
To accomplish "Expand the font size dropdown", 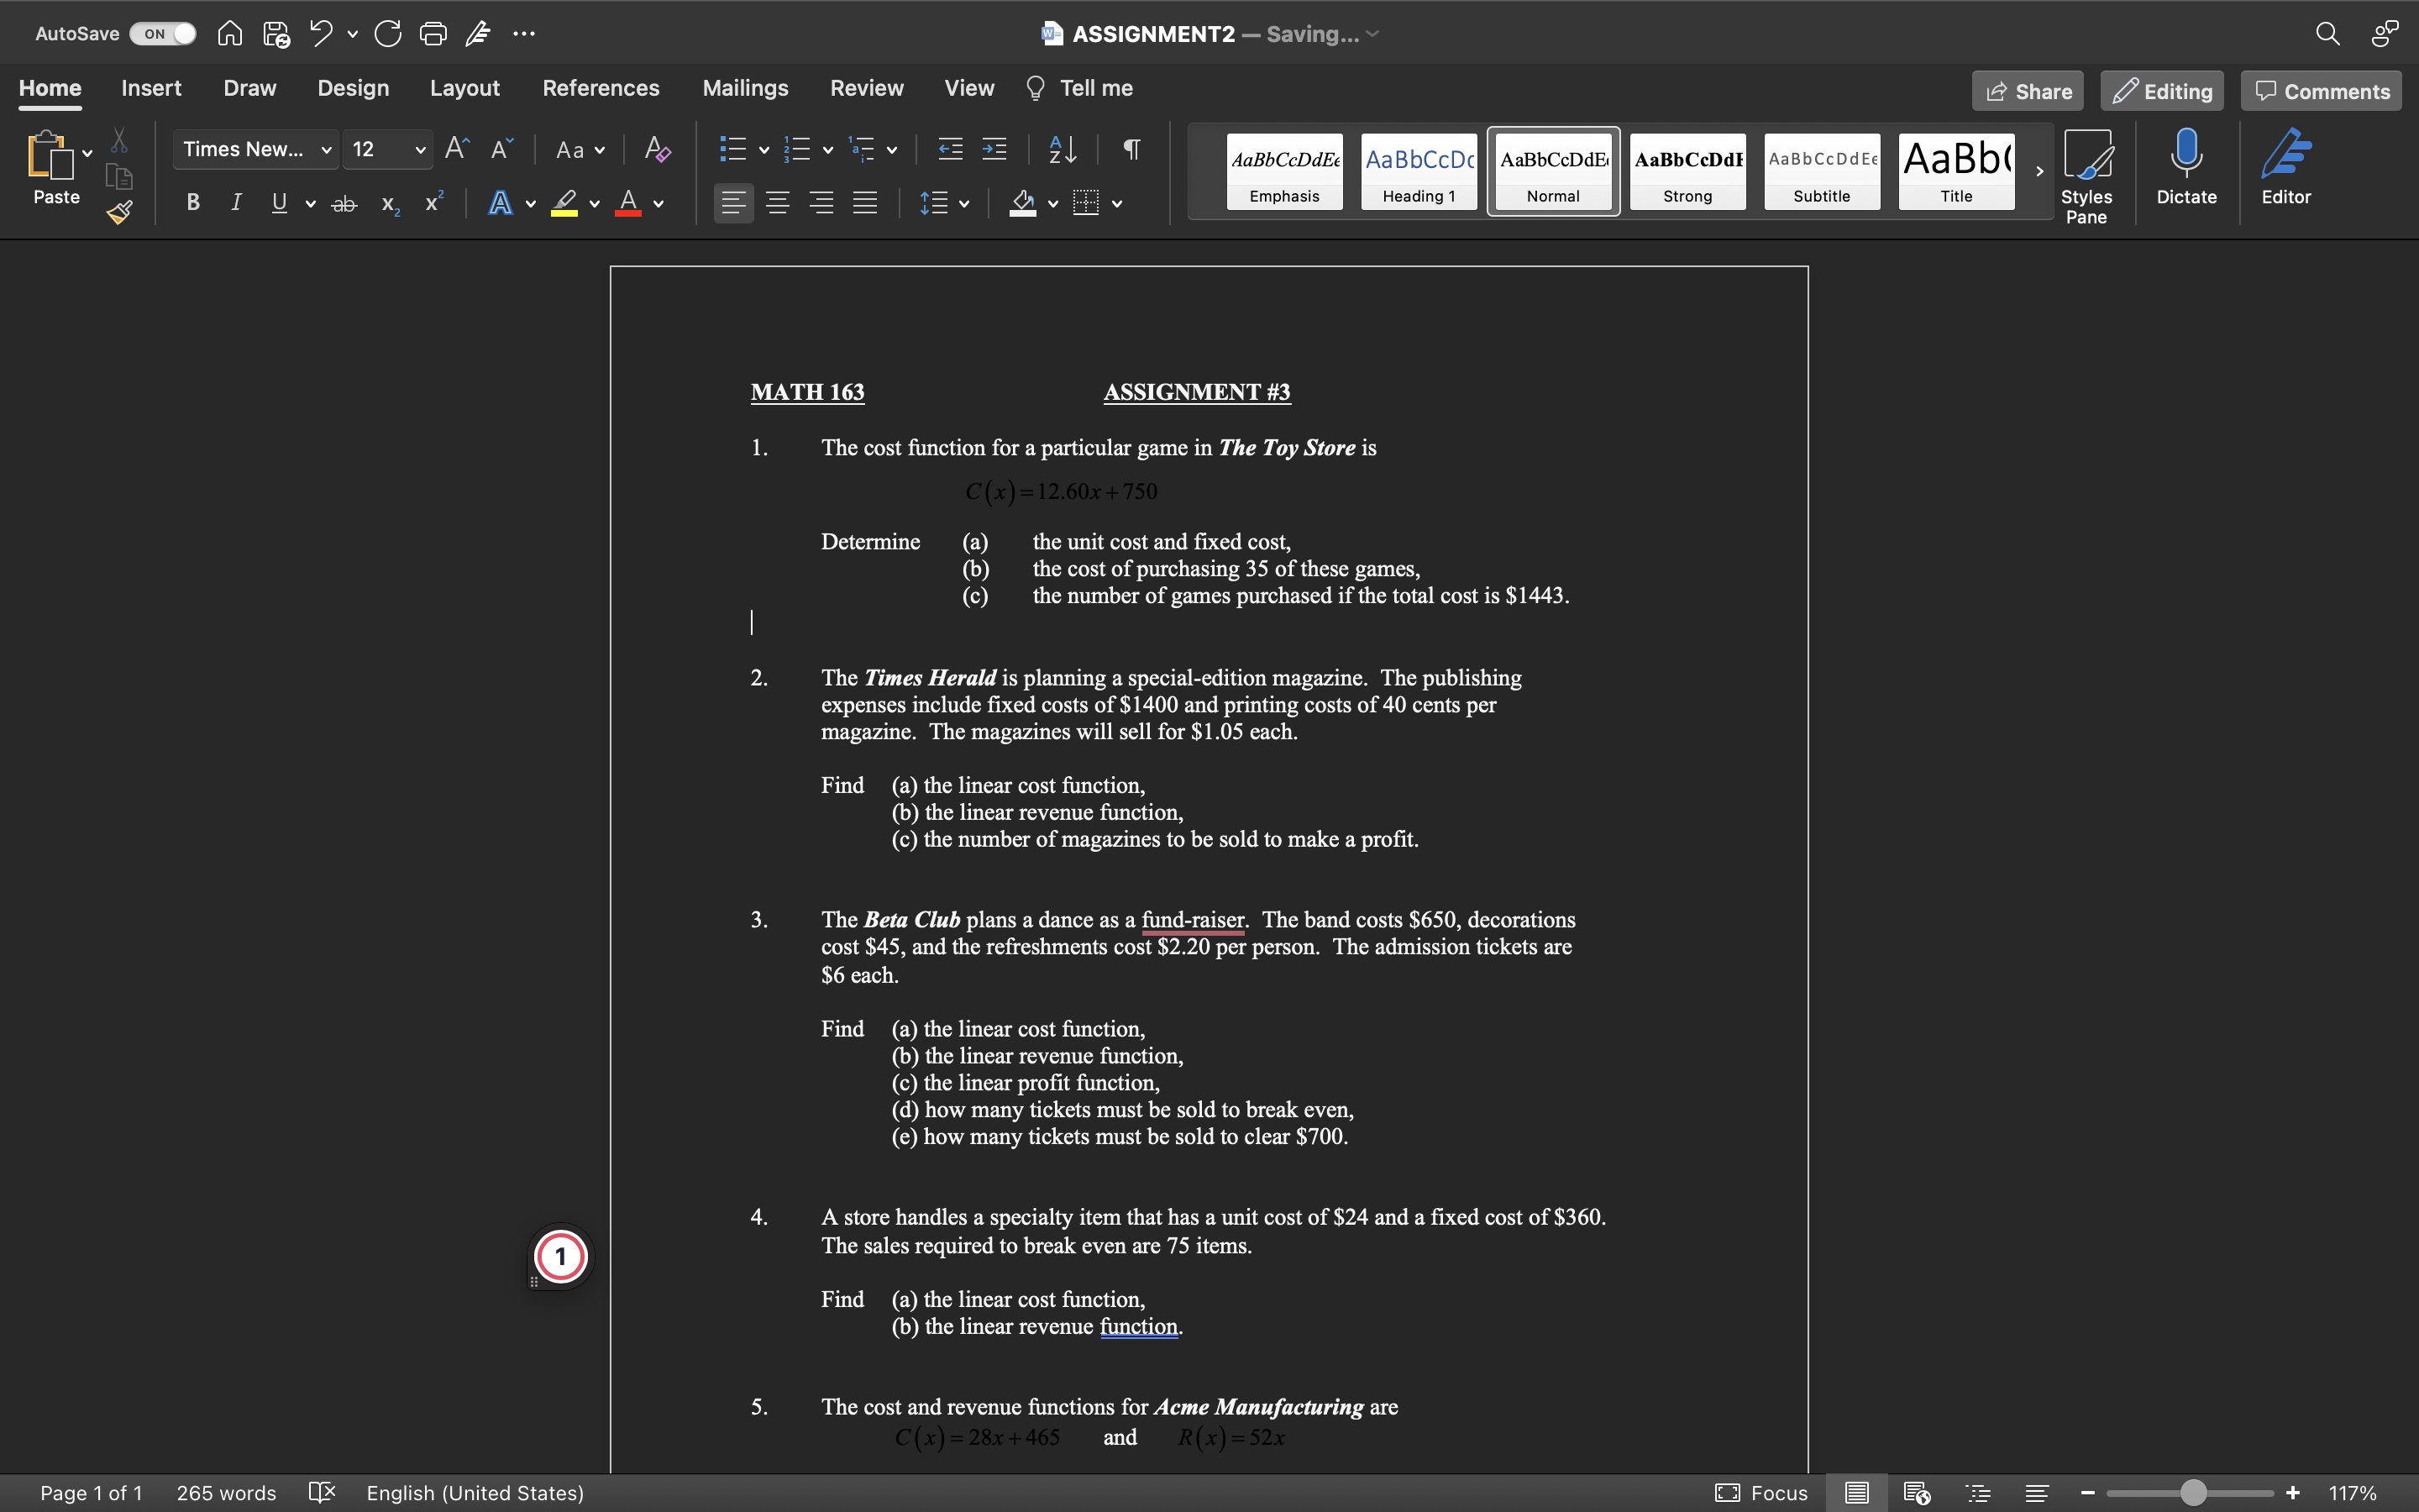I will pos(420,150).
